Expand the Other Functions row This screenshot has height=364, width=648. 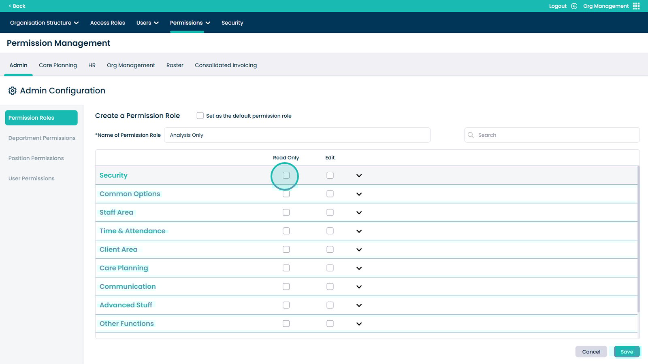coord(359,324)
